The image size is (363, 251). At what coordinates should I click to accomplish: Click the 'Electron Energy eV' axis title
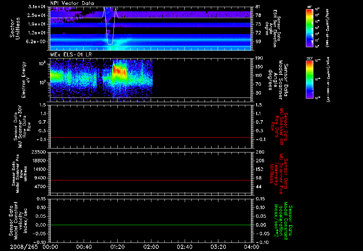tap(26, 80)
